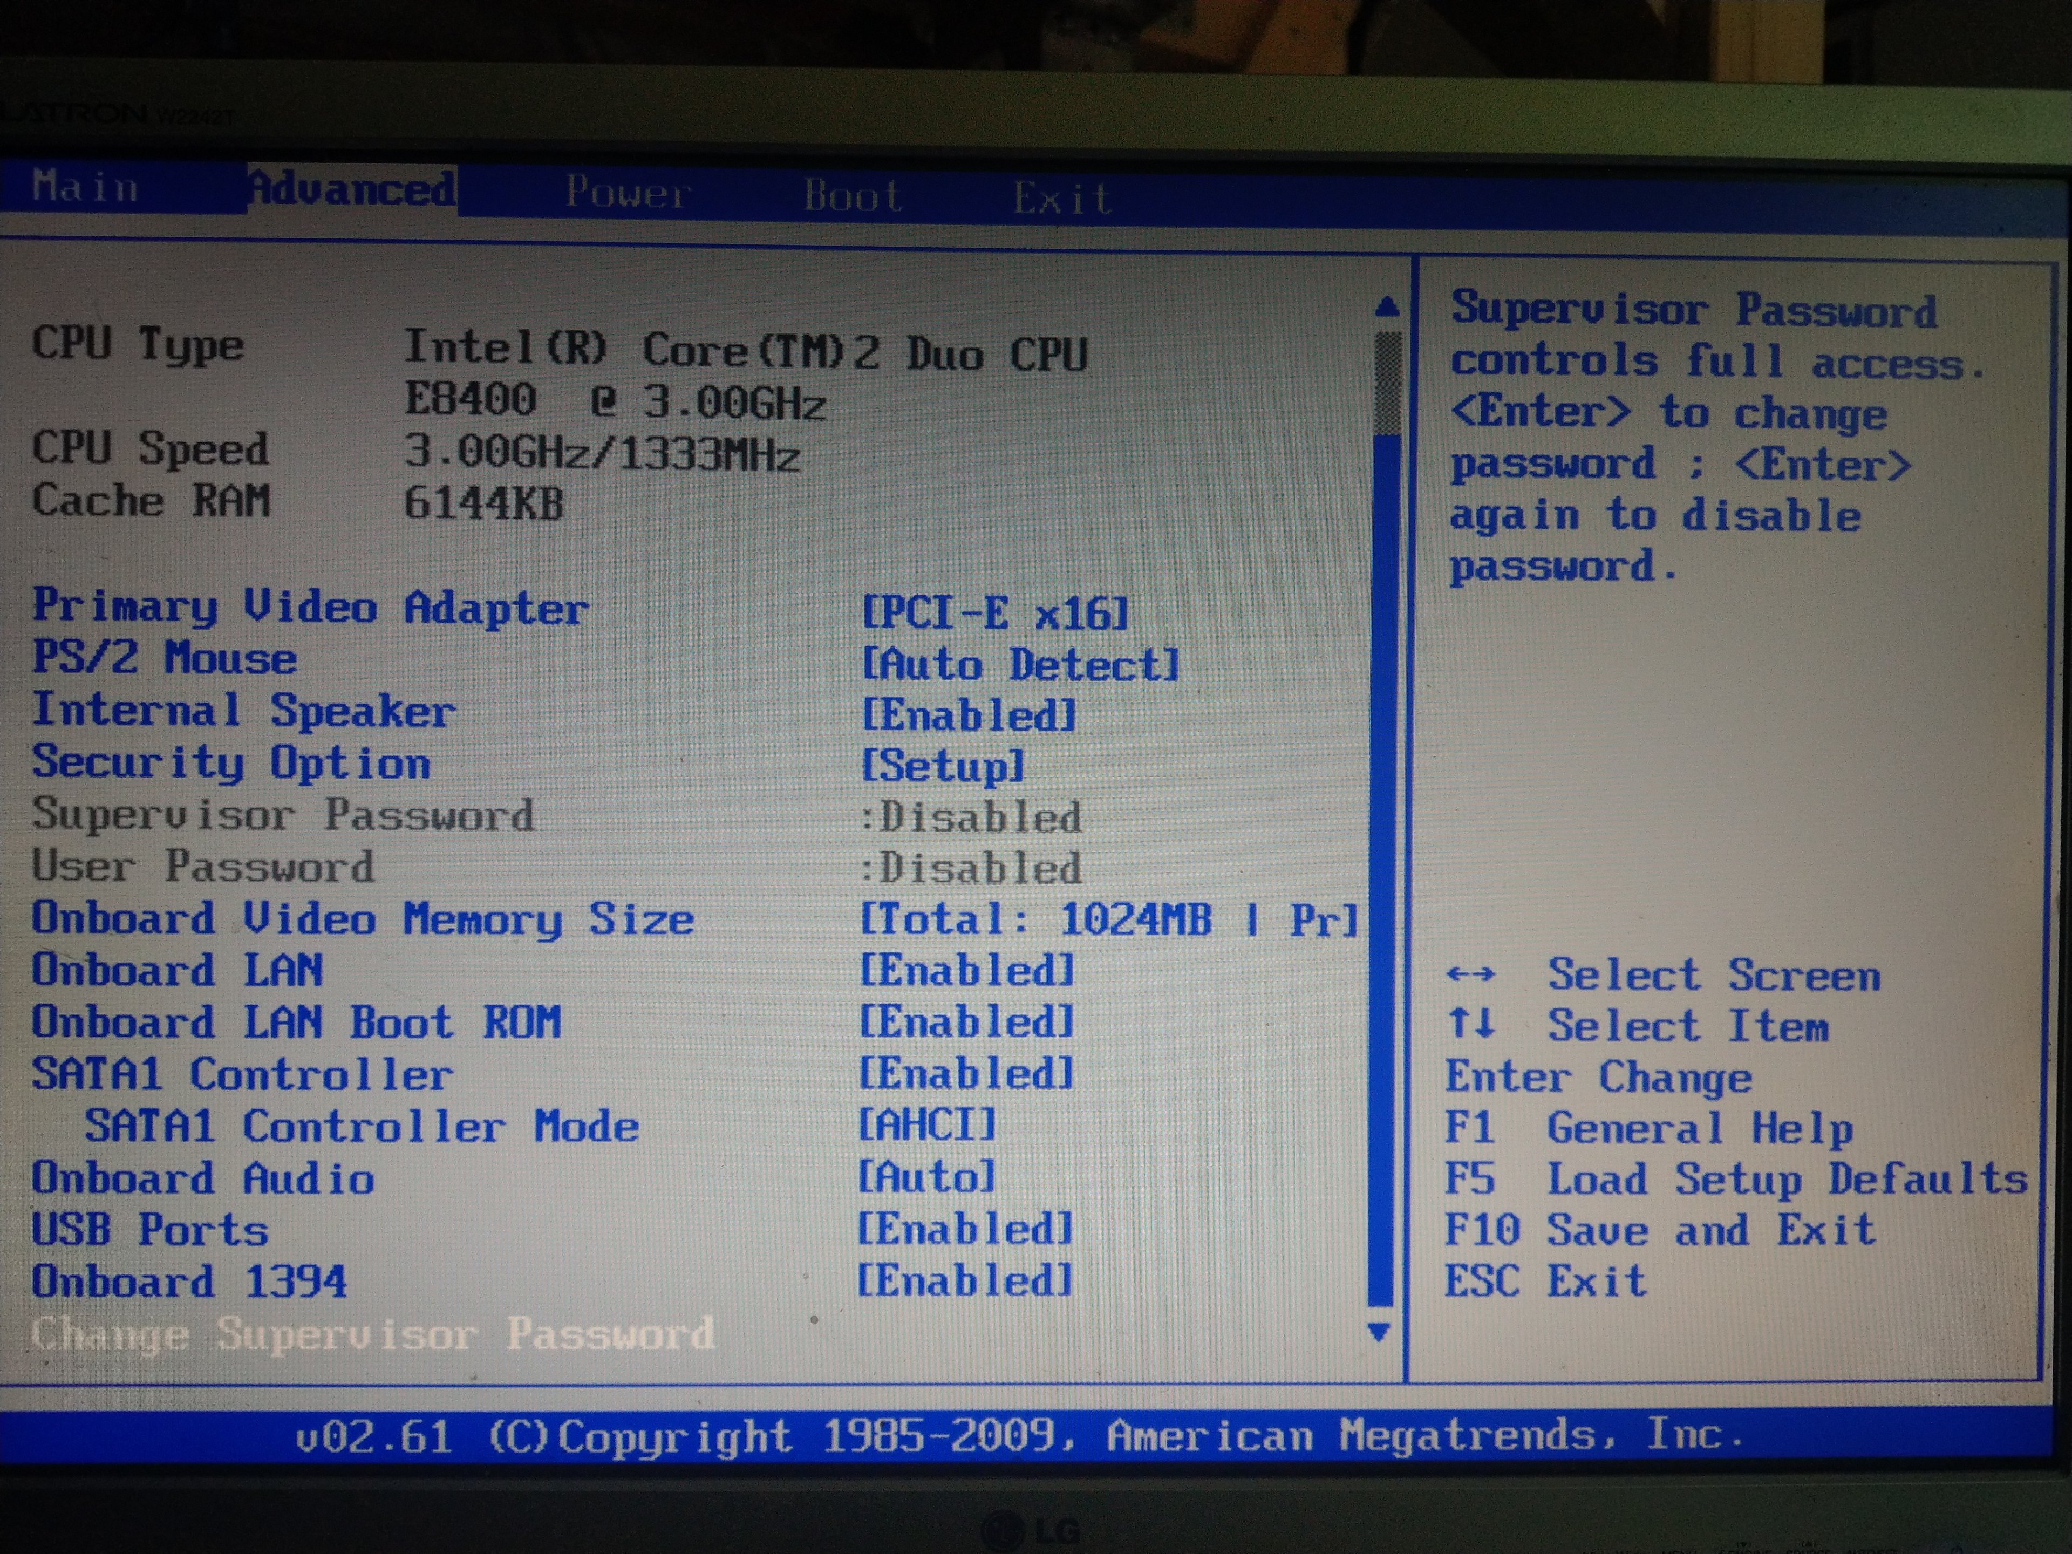Open the Onboard Audio Auto option
Image resolution: width=2072 pixels, height=1554 pixels.
click(x=926, y=1177)
